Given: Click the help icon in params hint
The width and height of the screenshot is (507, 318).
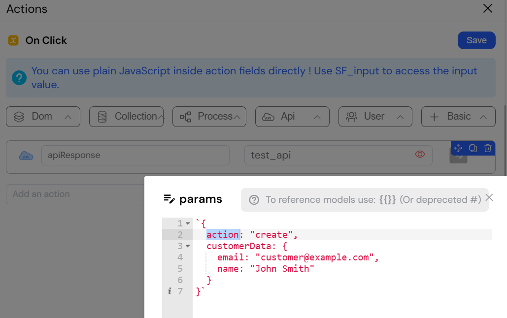Looking at the screenshot, I should tap(254, 200).
